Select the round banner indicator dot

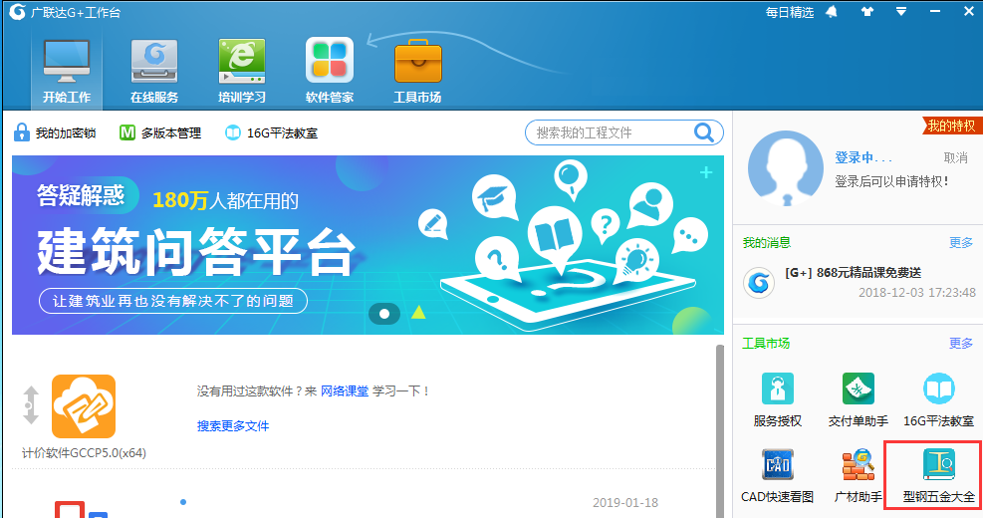pyautogui.click(x=384, y=313)
